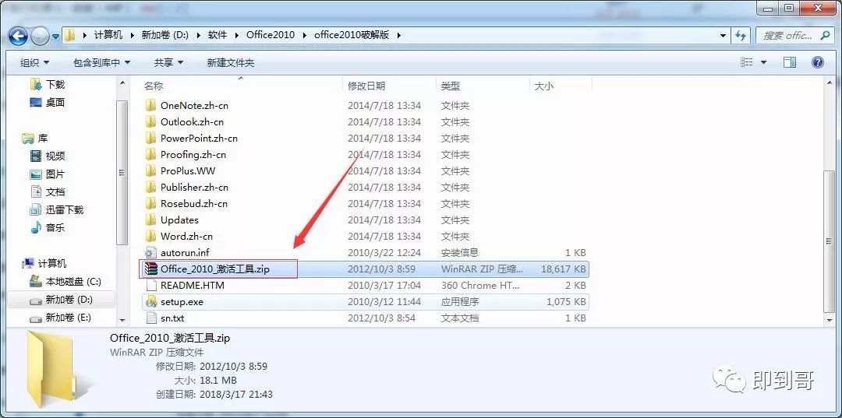
Task: Select 库 in the navigation pane
Action: (35, 139)
